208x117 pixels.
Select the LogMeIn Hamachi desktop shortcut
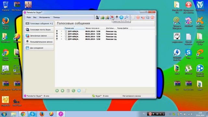[200, 70]
